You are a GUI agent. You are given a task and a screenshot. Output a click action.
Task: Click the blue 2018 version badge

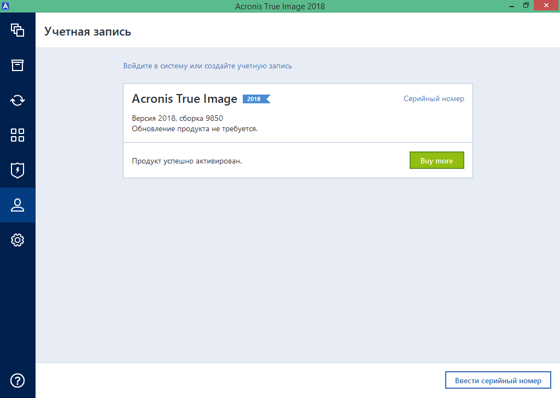point(256,99)
